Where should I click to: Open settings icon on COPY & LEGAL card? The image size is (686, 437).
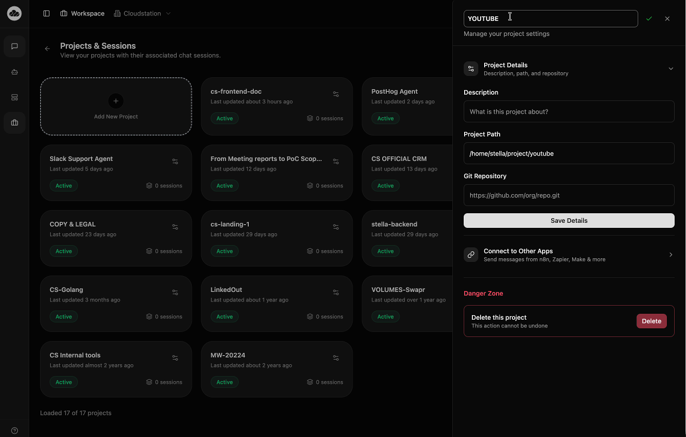pos(175,227)
